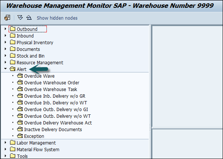
Task: Click the Physical Inventory folder icon
Action: pos(13,43)
